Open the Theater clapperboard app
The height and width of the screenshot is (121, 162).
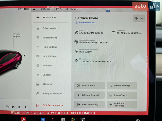point(83,119)
